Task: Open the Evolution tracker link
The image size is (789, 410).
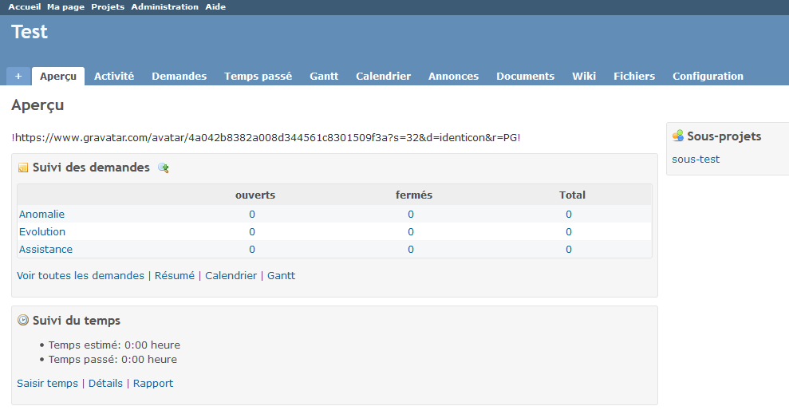Action: [x=42, y=231]
